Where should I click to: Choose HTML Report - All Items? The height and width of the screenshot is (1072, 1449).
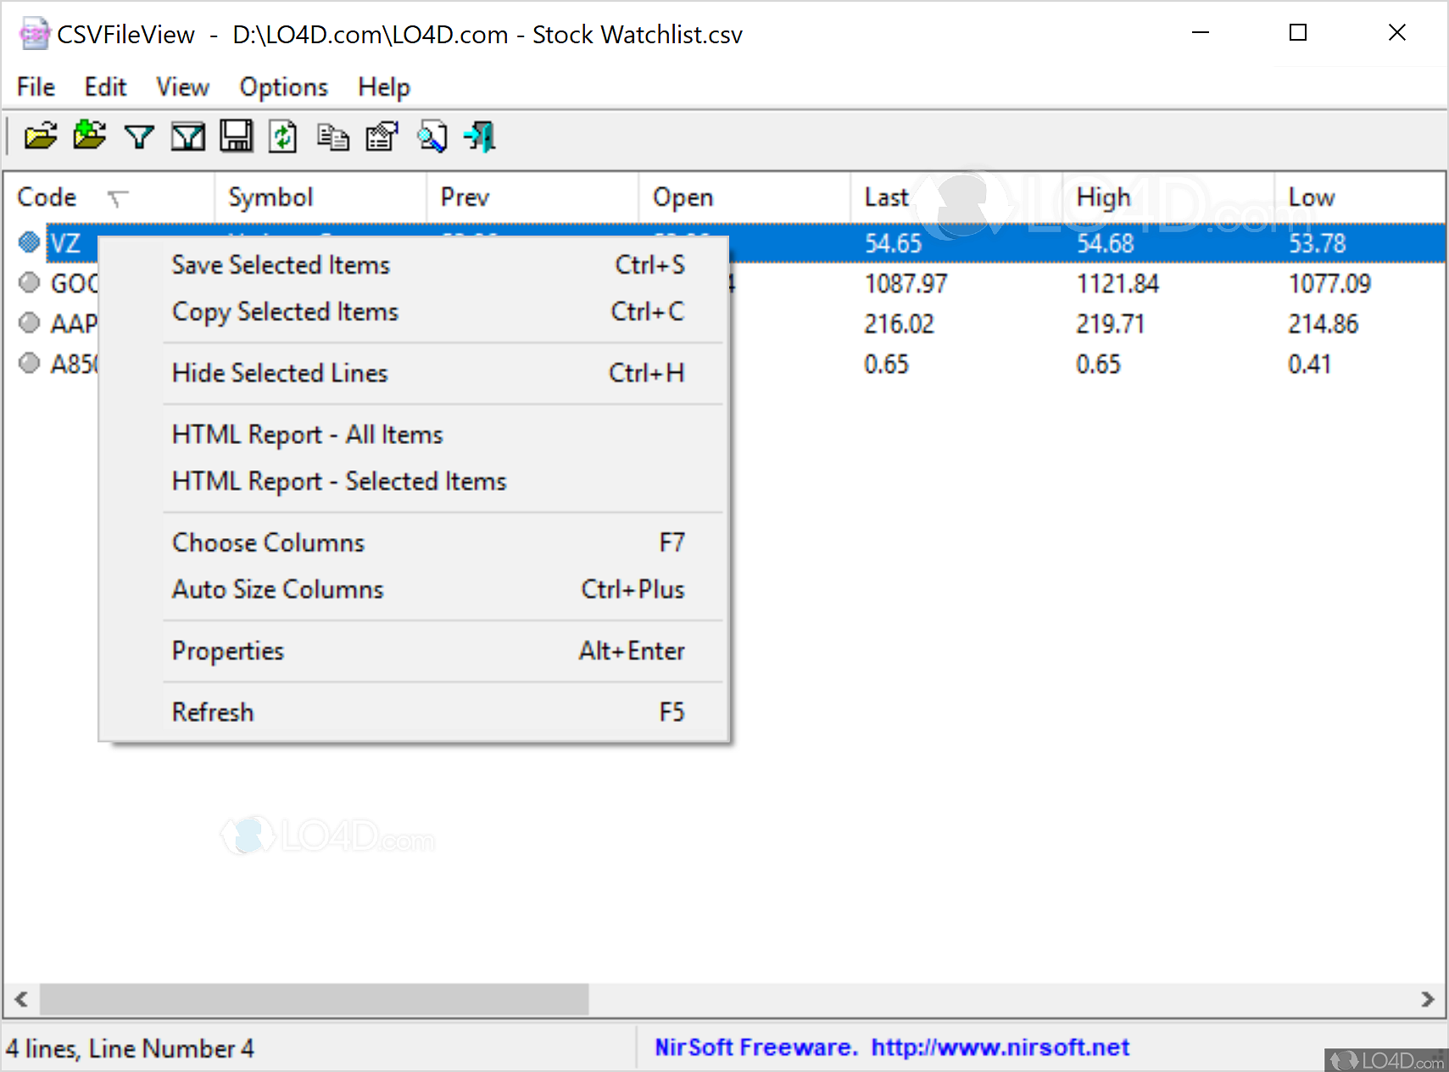coord(415,435)
